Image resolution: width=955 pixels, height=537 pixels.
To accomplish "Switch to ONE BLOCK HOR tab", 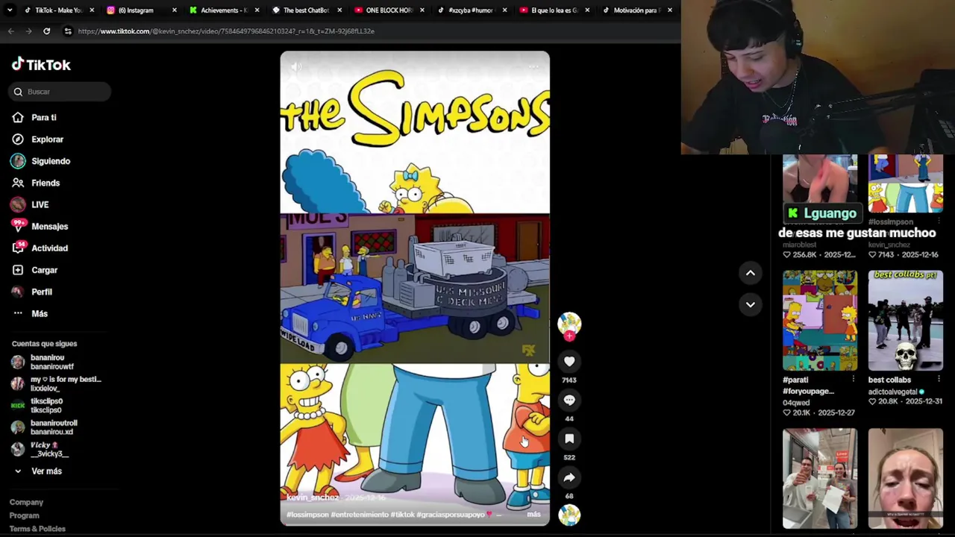I will click(x=388, y=10).
